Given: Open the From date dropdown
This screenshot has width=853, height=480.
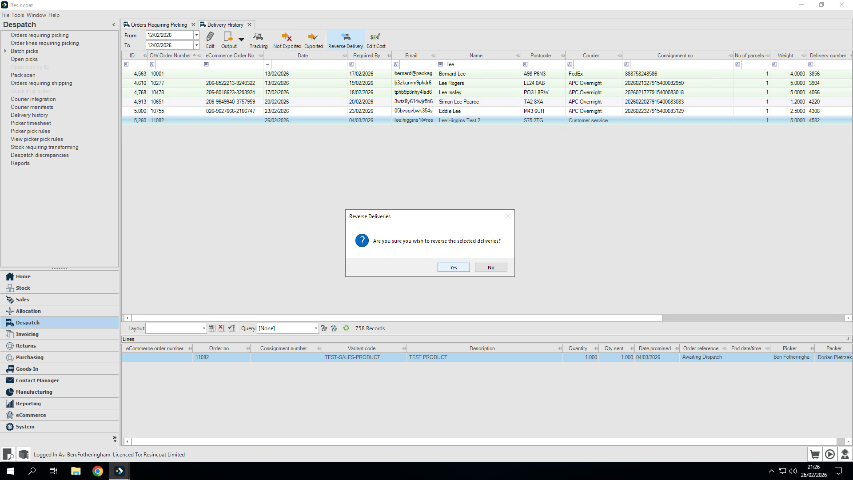Looking at the screenshot, I should tap(196, 35).
